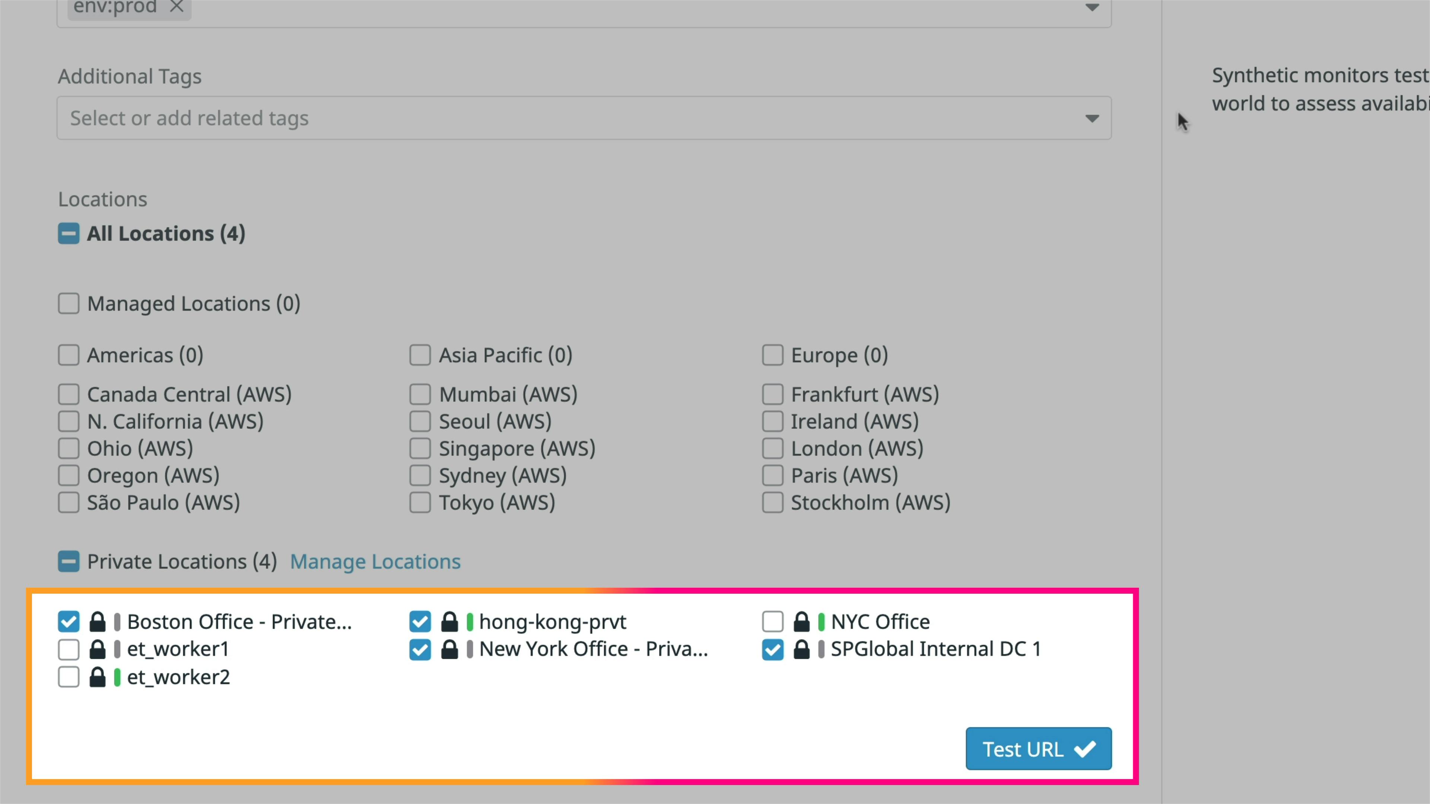Screen dimensions: 1430x804
Task: Select N. California (AWS) location
Action: click(x=69, y=422)
